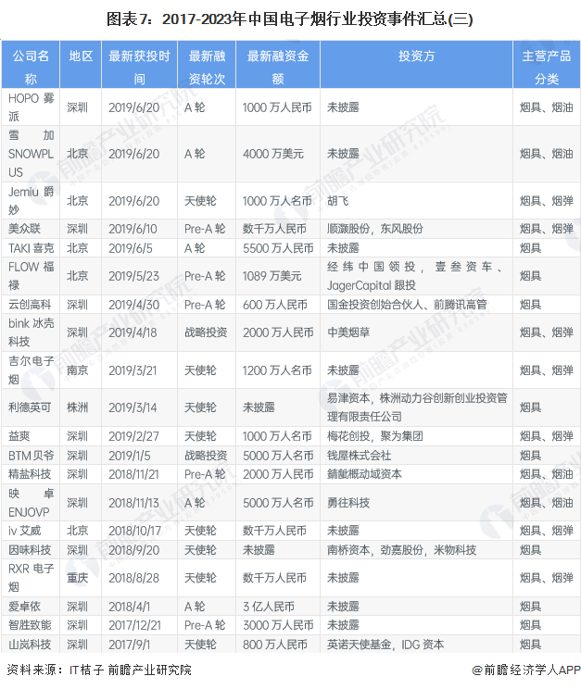Click the date '2018/11/13'
Image resolution: width=581 pixels, height=689 pixels.
pyautogui.click(x=133, y=503)
